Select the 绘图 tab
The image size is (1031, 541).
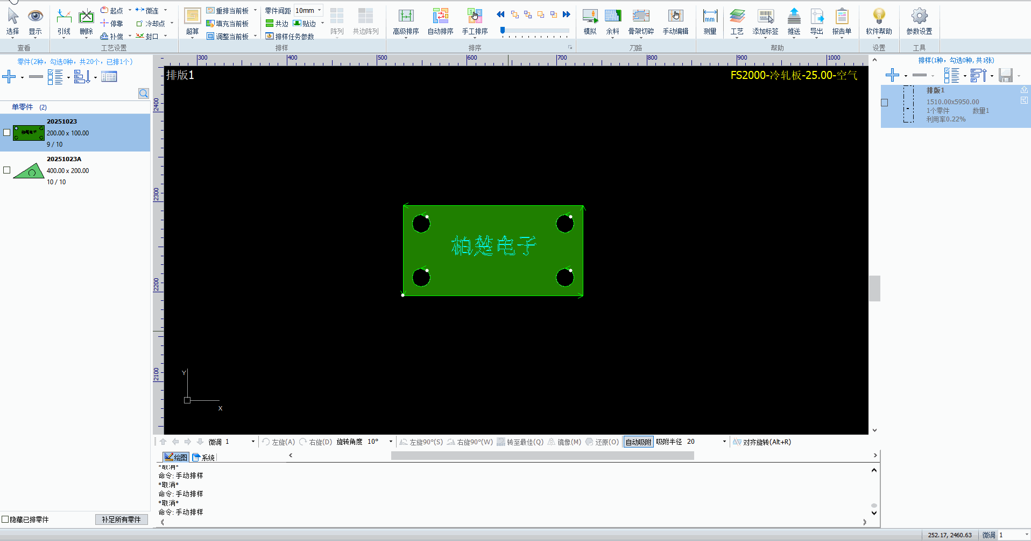pyautogui.click(x=176, y=457)
